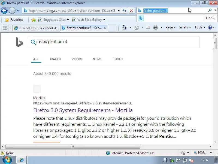Open the Tools menu
The width and height of the screenshot is (218, 164).
click(200, 27)
